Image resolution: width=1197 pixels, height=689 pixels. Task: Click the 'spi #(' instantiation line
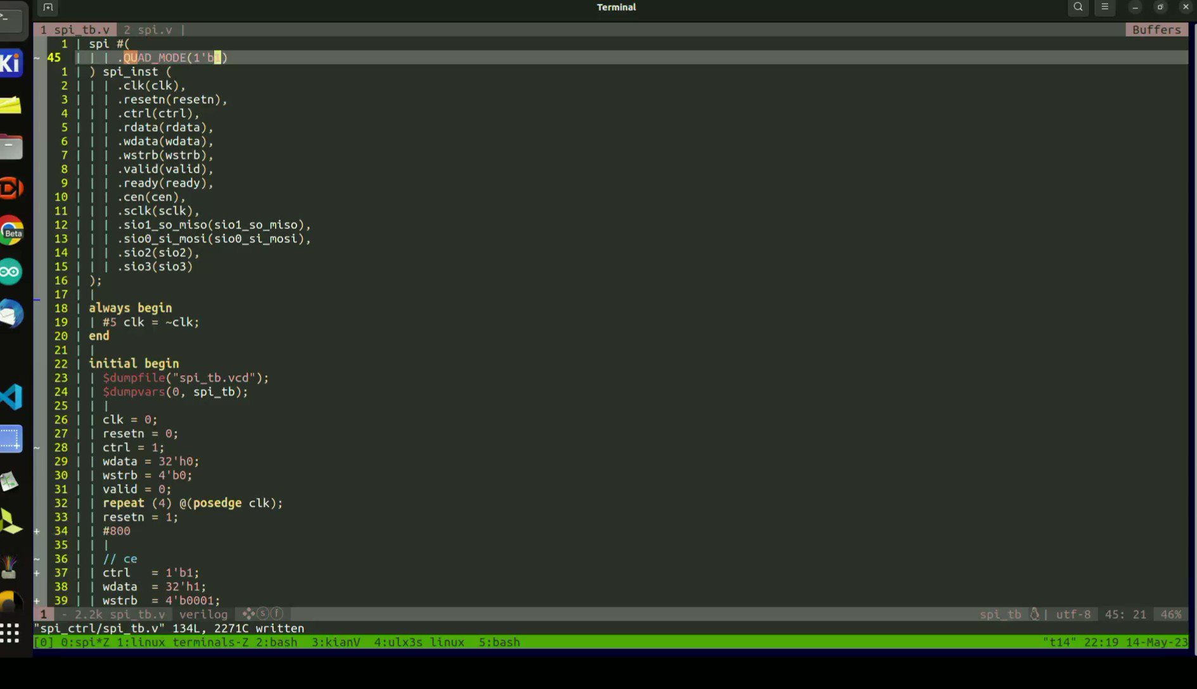(x=109, y=44)
